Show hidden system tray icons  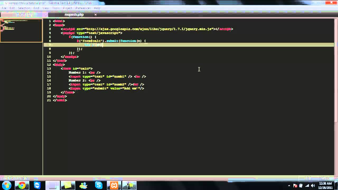pyautogui.click(x=289, y=186)
